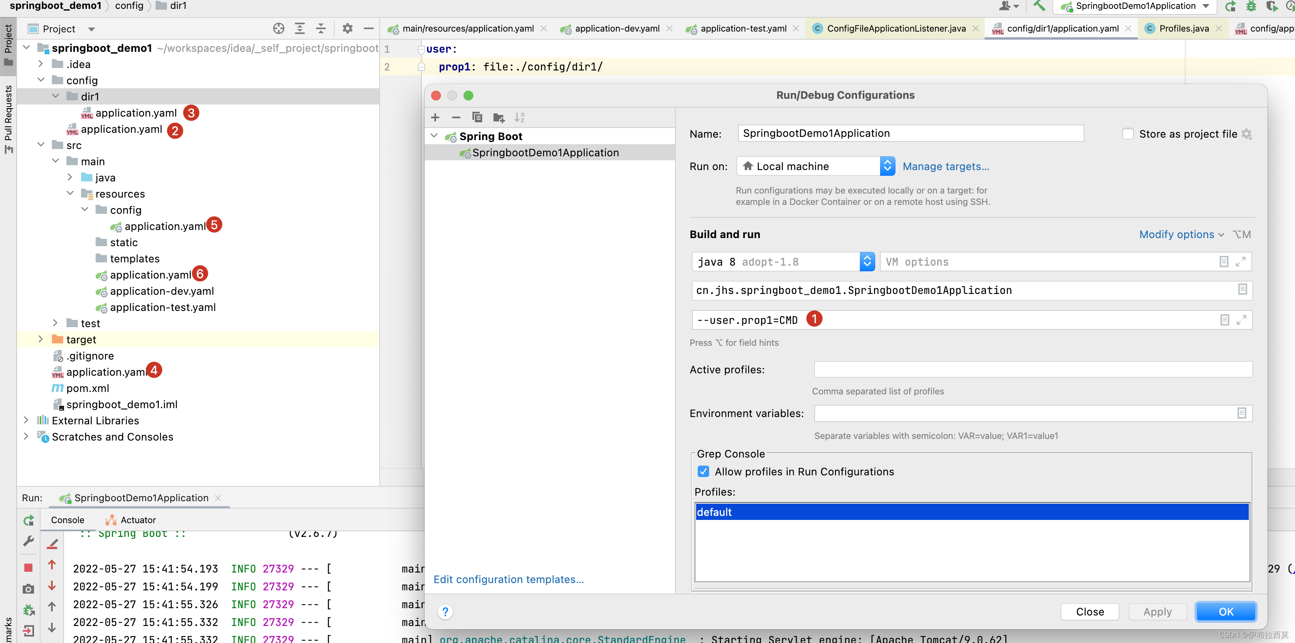This screenshot has height=643, width=1295.
Task: Enable Store as project file checkbox
Action: (x=1128, y=134)
